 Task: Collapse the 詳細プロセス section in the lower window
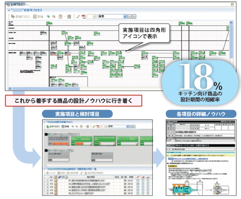coord(45,122)
